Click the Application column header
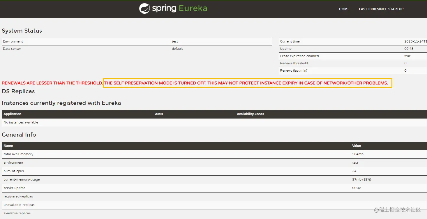The width and height of the screenshot is (427, 219). pos(13,114)
